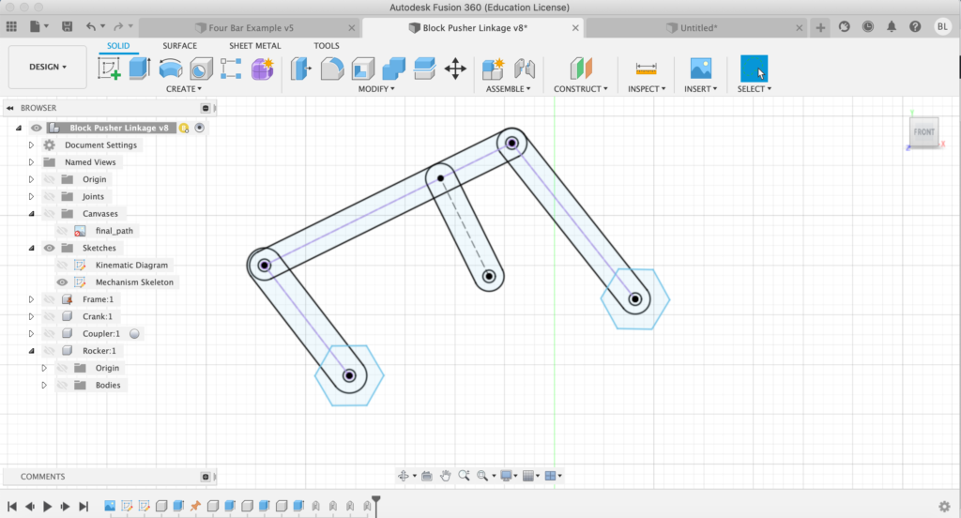The image size is (961, 518).
Task: Select the Create Sketch tool
Action: pos(110,69)
